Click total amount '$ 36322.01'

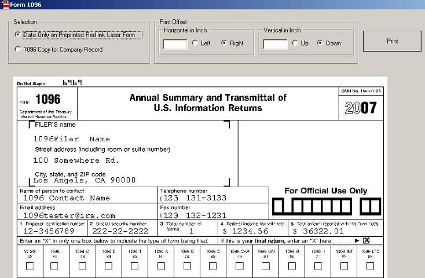pyautogui.click(x=318, y=231)
